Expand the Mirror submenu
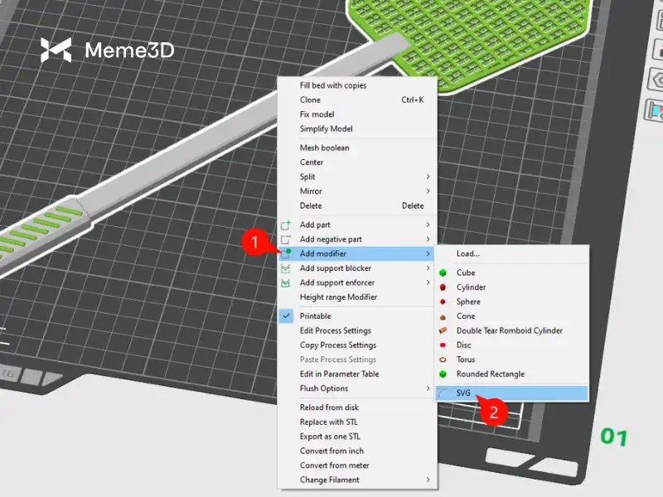Viewport: 663px width, 497px height. coord(428,191)
